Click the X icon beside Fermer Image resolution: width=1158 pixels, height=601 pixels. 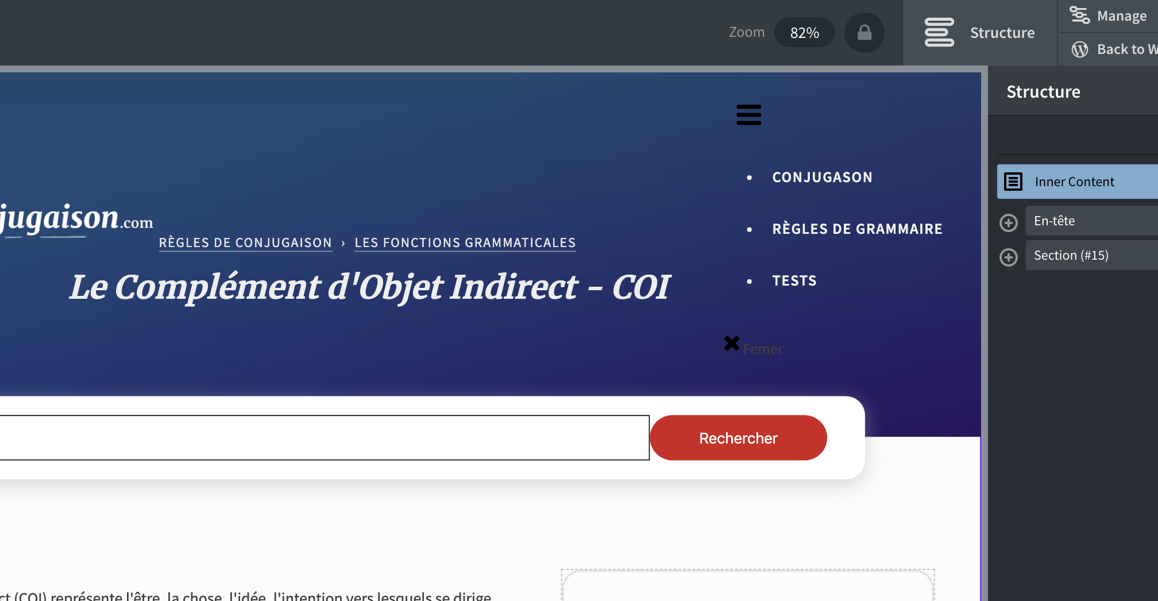(731, 344)
